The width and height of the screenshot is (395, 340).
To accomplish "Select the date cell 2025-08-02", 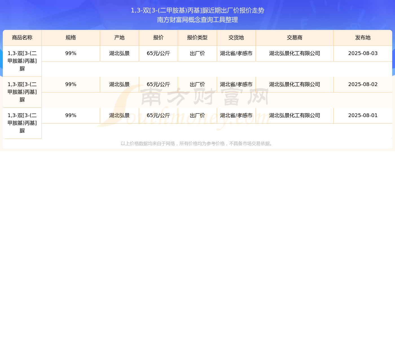I will coord(363,84).
